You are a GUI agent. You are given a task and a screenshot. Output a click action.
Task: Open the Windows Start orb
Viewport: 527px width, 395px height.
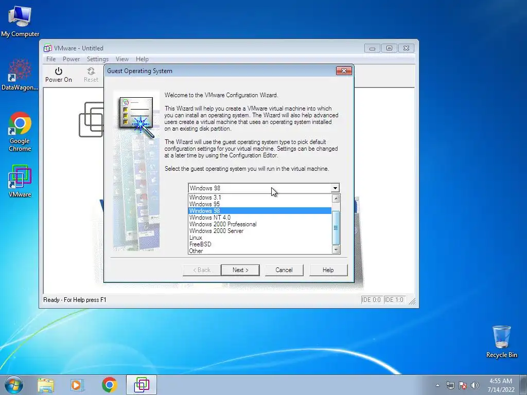coord(14,385)
